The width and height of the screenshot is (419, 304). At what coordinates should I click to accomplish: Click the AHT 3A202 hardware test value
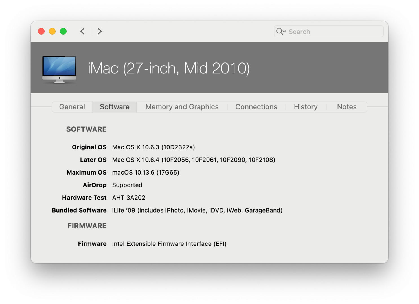[x=129, y=198]
